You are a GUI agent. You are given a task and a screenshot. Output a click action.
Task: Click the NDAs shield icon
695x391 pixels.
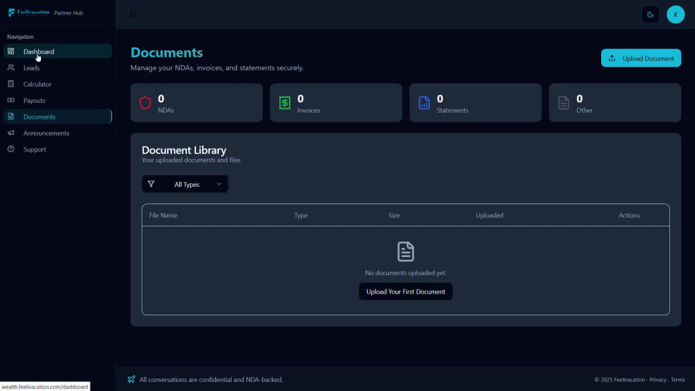145,103
